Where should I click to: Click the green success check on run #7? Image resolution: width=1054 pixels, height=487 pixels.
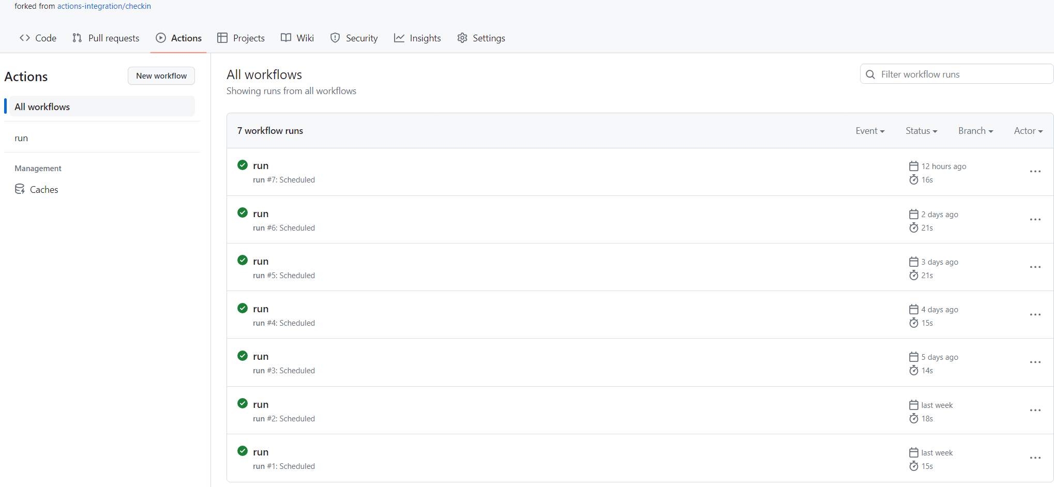pos(242,164)
